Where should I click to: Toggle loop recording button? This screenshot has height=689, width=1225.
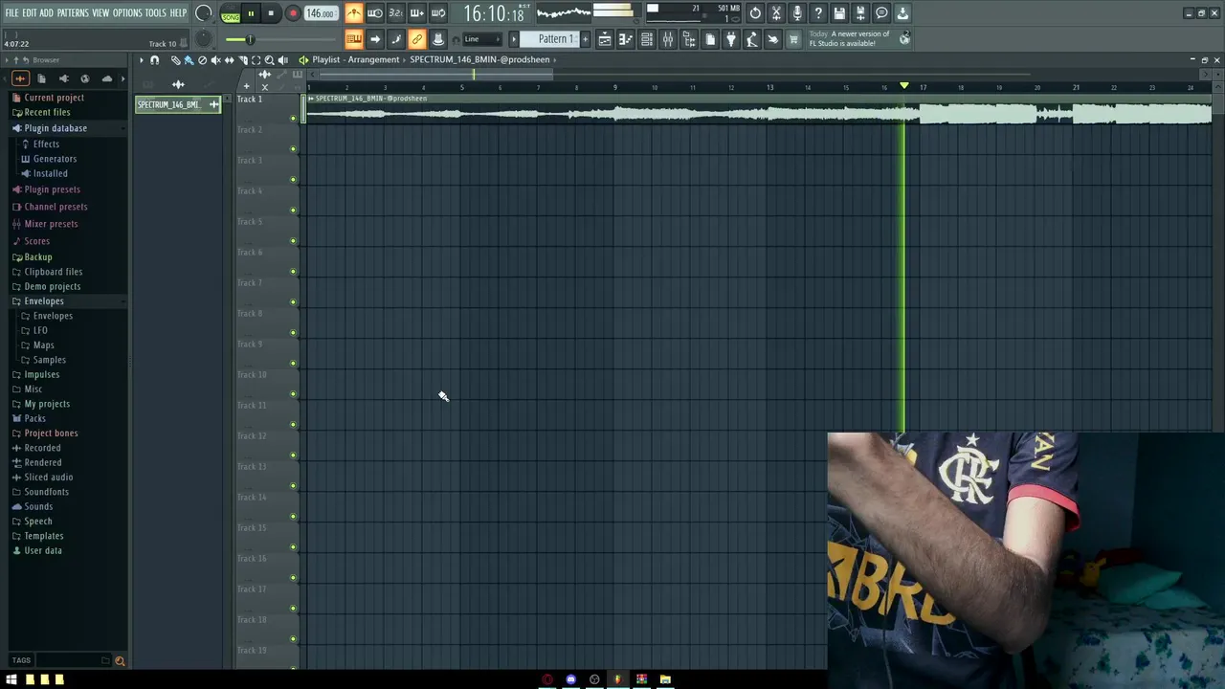pos(437,13)
